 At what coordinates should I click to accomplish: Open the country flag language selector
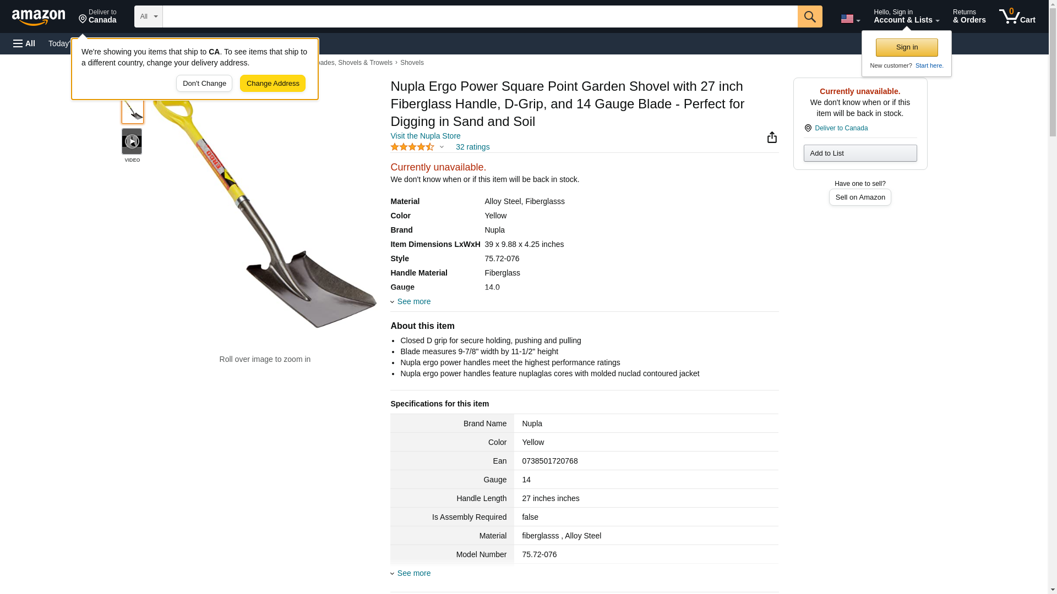850,19
